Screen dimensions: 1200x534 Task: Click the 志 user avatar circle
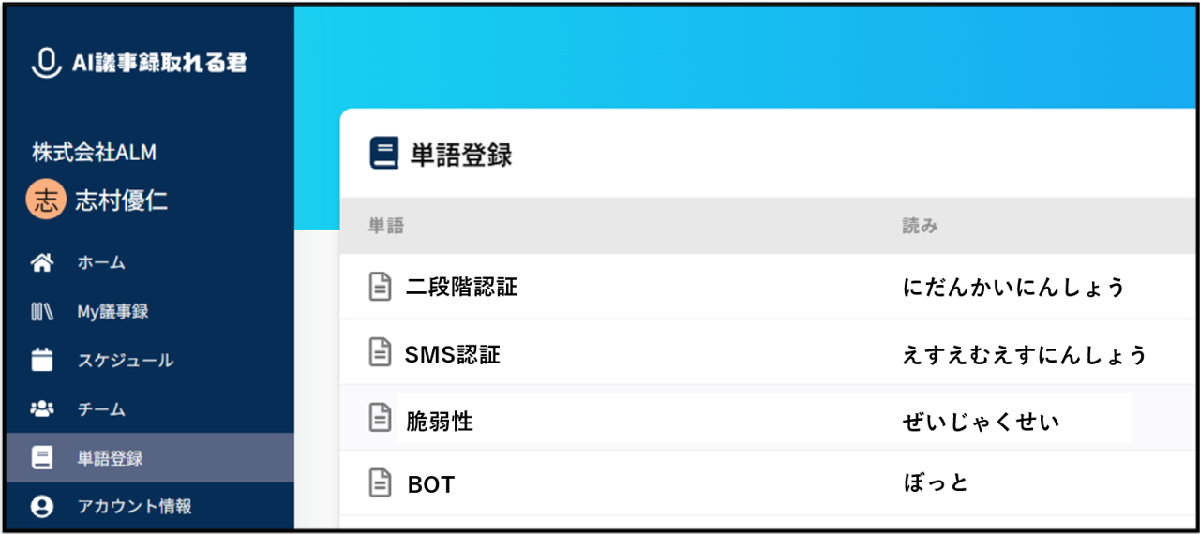46,200
